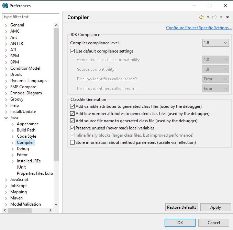Select Properties Files Editor item

(35, 173)
